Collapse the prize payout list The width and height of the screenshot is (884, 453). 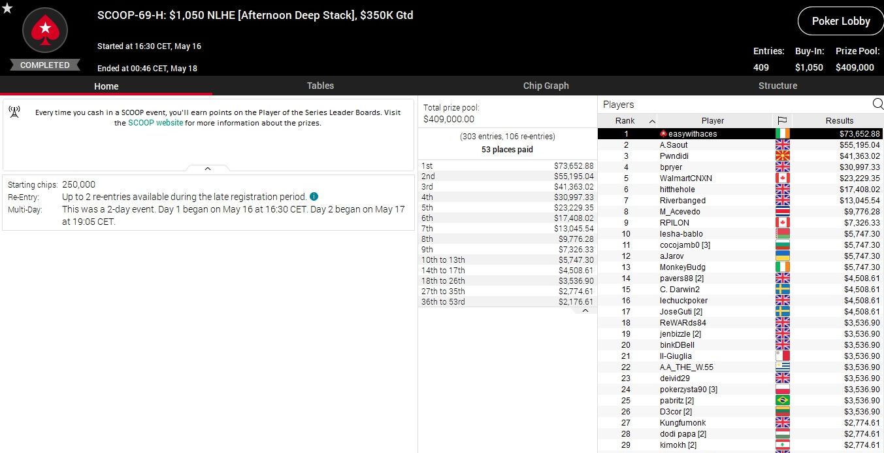[x=585, y=311]
